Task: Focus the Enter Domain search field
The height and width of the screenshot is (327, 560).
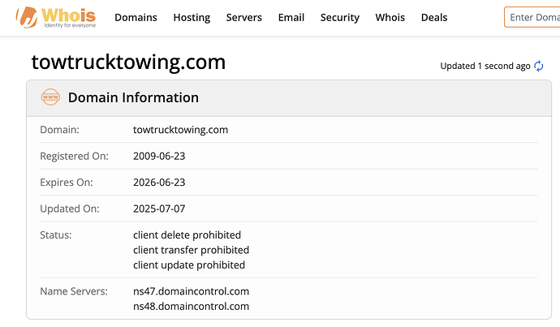Action: (533, 17)
